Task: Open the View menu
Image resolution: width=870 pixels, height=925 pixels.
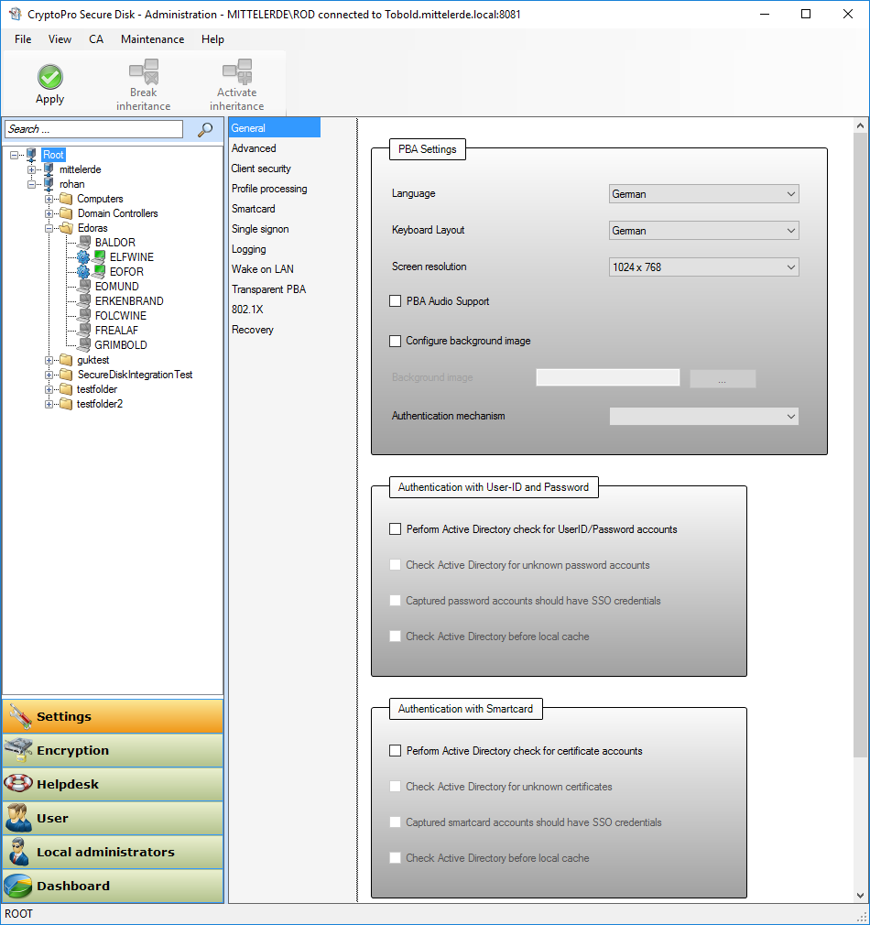Action: (x=60, y=39)
